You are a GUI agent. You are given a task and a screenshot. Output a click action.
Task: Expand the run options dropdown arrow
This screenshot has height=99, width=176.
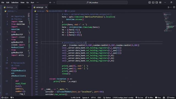(x=171, y=7)
